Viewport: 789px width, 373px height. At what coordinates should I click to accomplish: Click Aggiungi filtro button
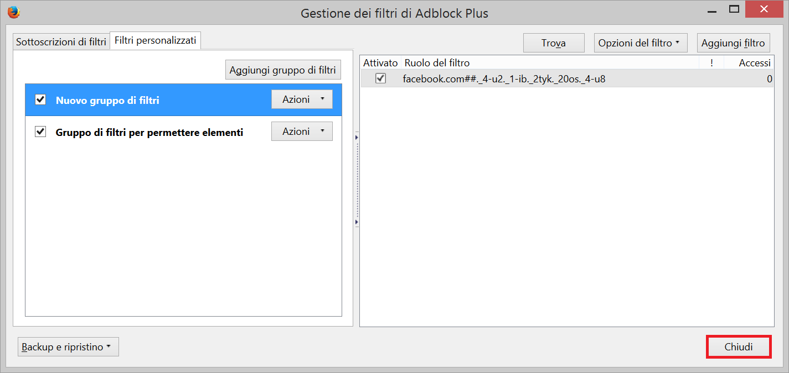coord(733,43)
